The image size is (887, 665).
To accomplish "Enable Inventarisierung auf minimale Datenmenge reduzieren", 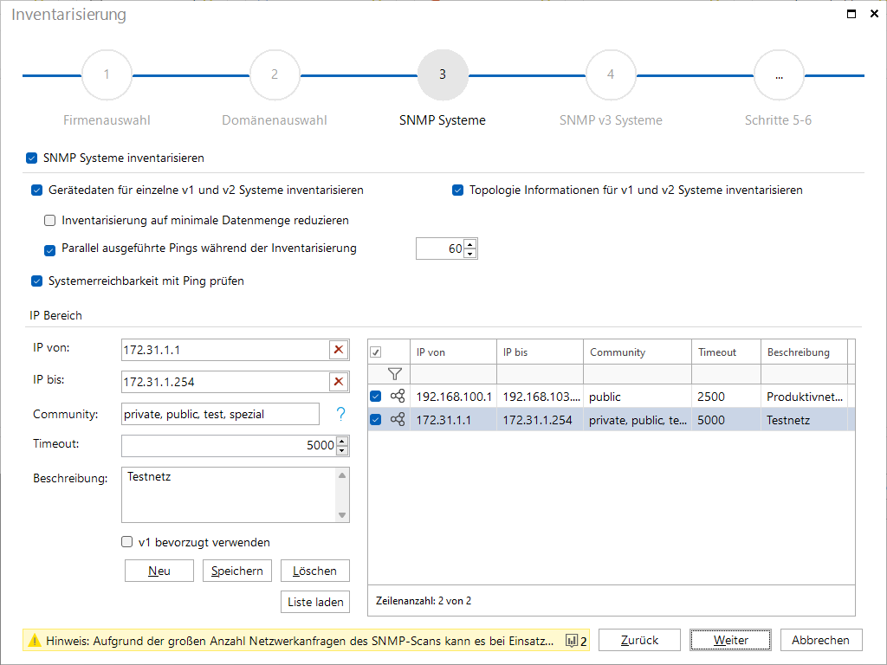I will point(49,221).
